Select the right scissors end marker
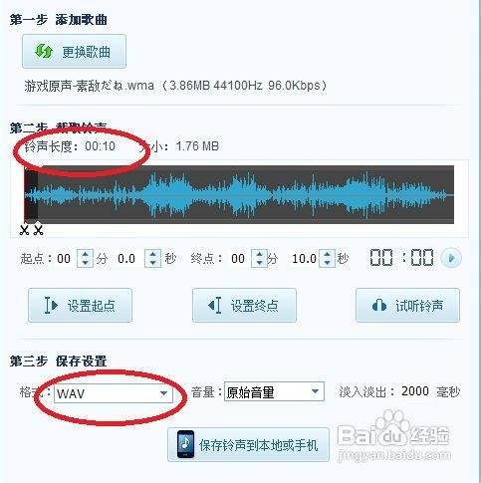This screenshot has width=481, height=483. point(39,230)
